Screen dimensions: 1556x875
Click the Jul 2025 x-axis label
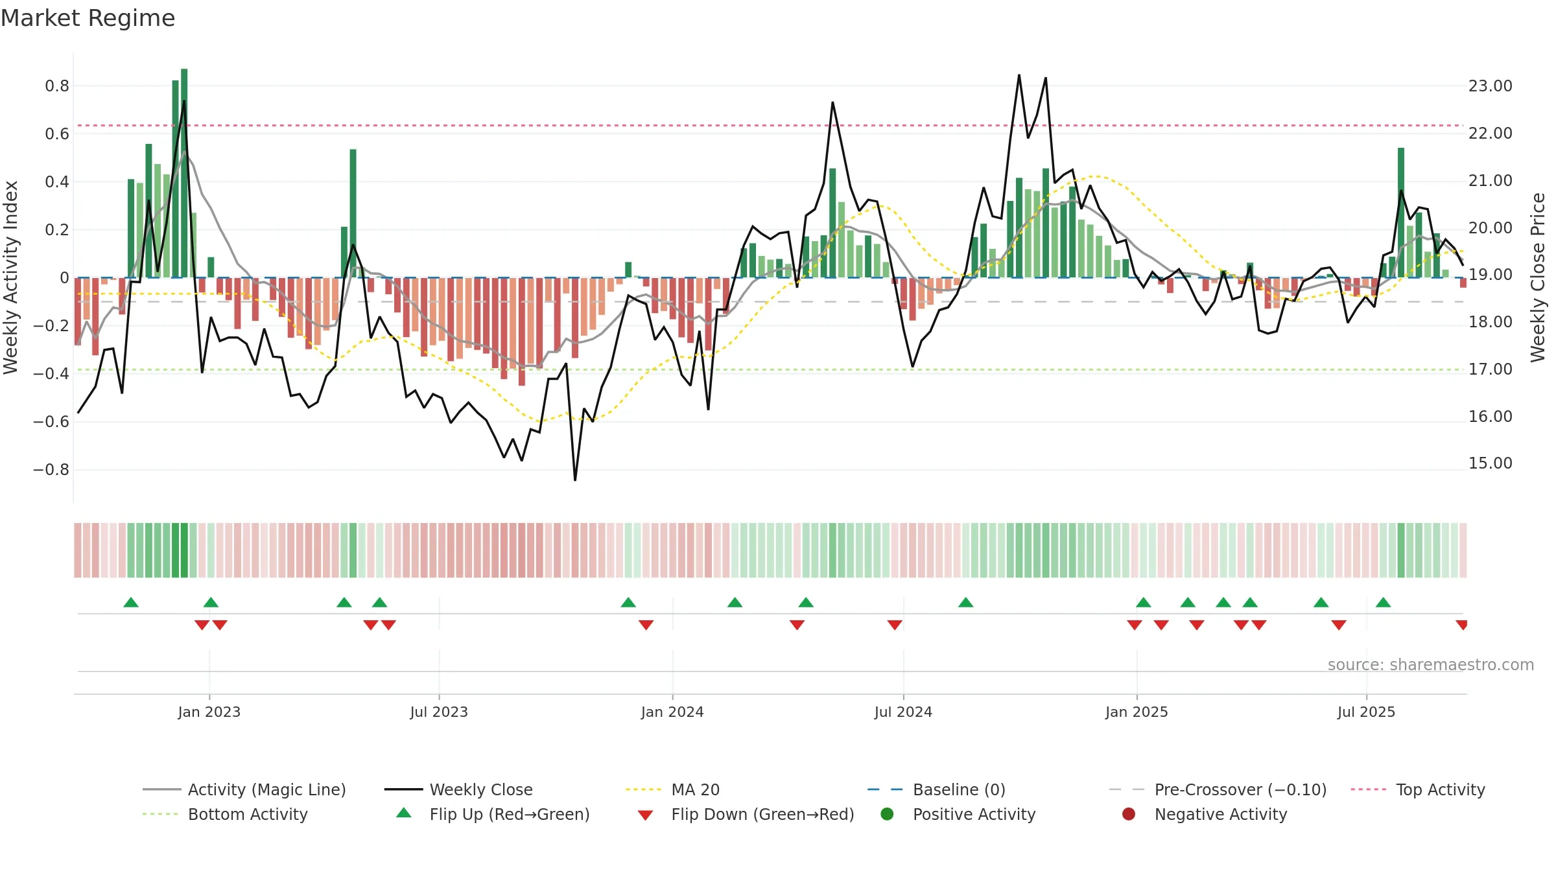click(x=1366, y=712)
